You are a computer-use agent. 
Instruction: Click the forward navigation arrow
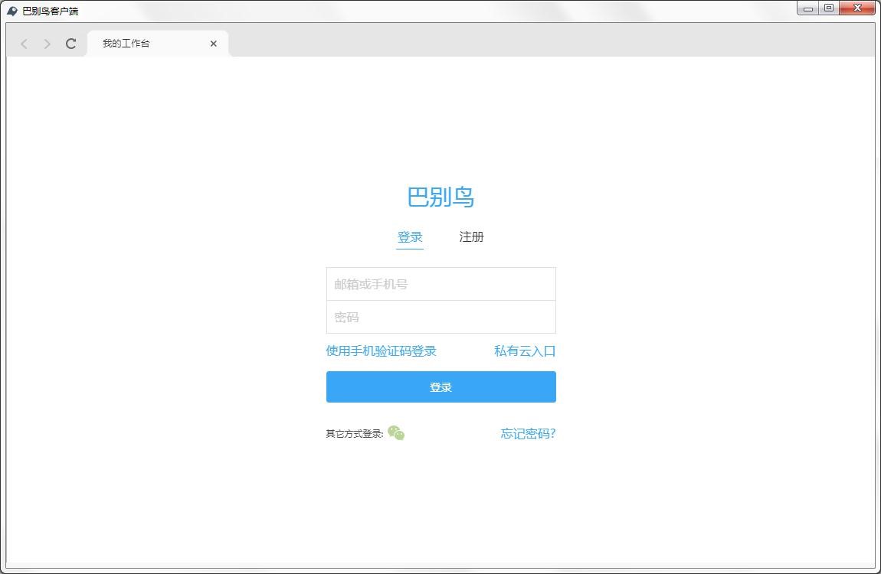[x=47, y=44]
